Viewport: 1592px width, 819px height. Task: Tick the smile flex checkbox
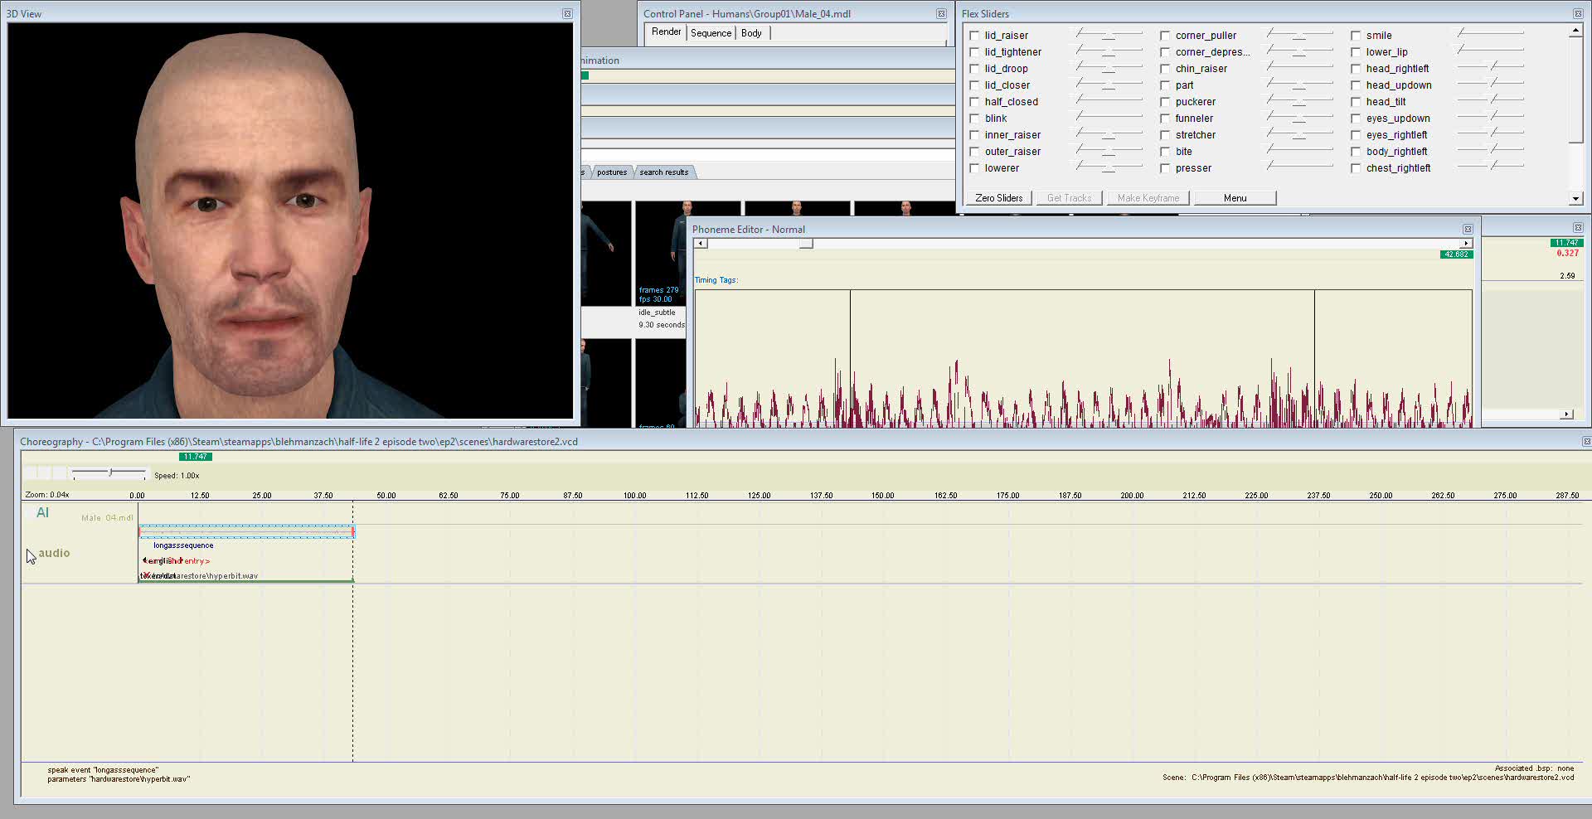(x=1356, y=36)
